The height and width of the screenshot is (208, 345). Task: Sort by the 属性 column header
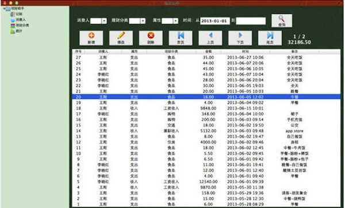134,52
